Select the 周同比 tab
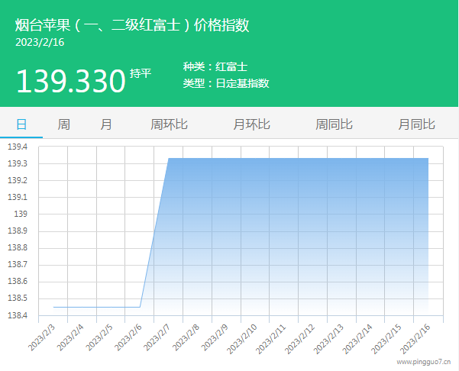This screenshot has width=459, height=371. click(x=334, y=124)
